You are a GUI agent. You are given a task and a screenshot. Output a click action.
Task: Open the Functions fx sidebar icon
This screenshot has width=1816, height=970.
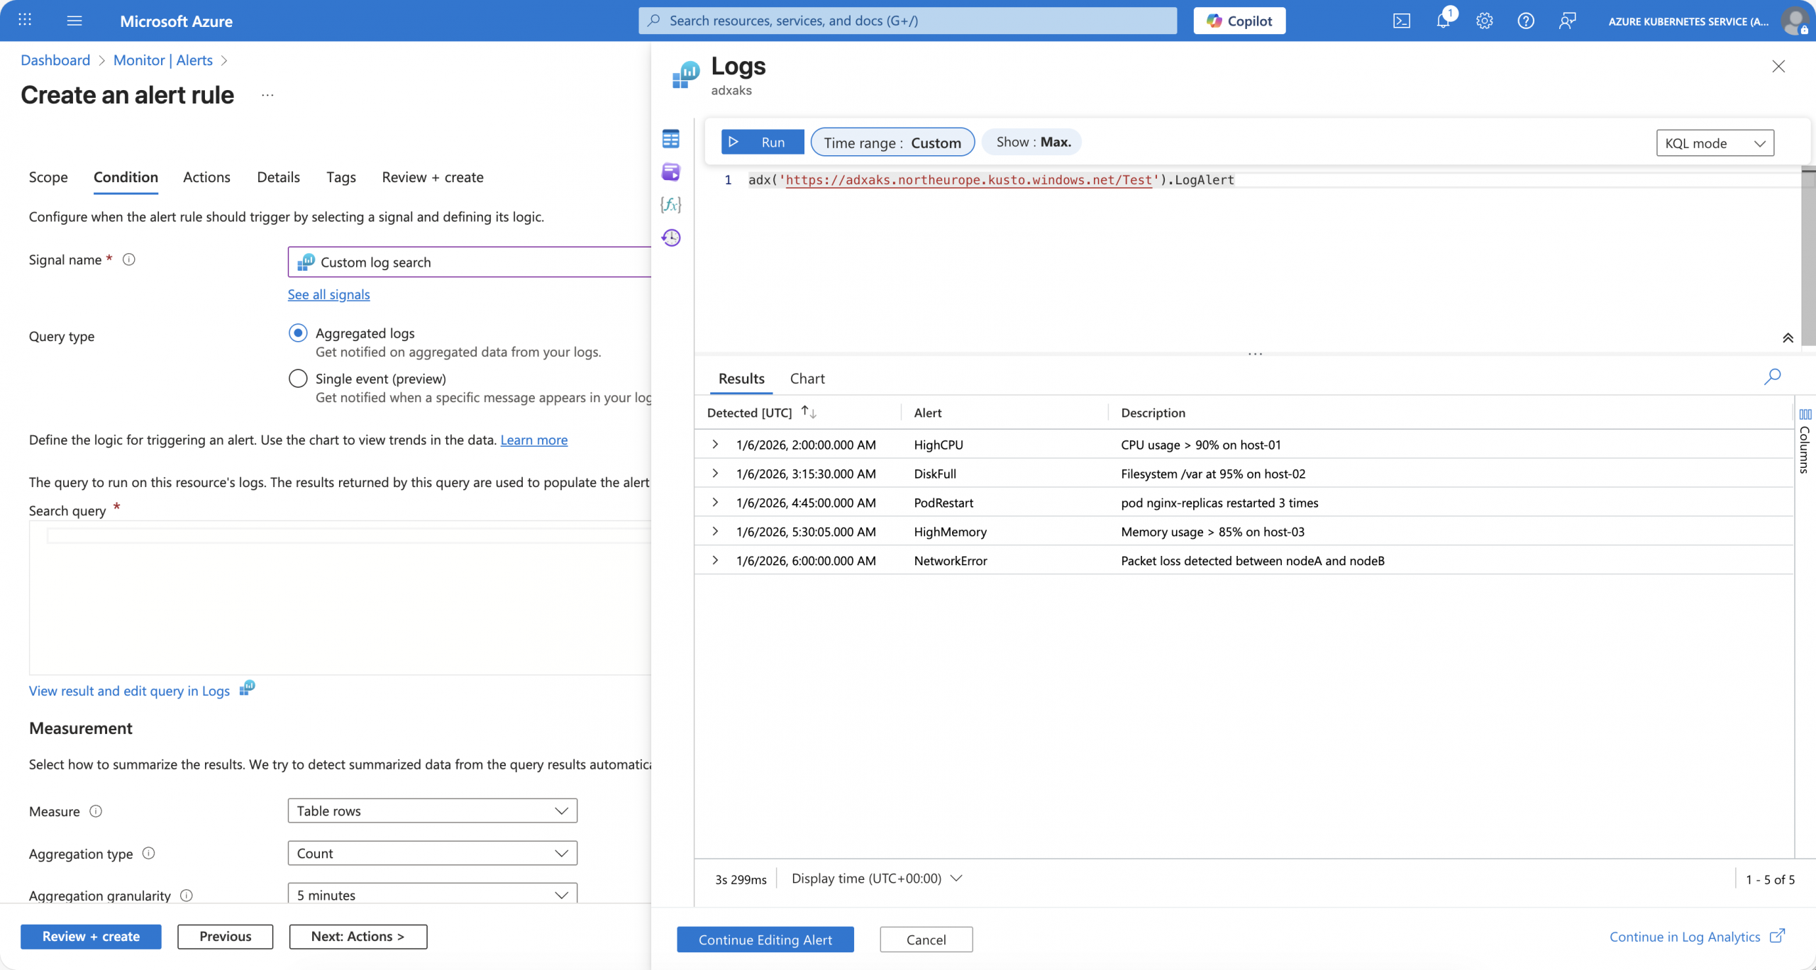(670, 205)
